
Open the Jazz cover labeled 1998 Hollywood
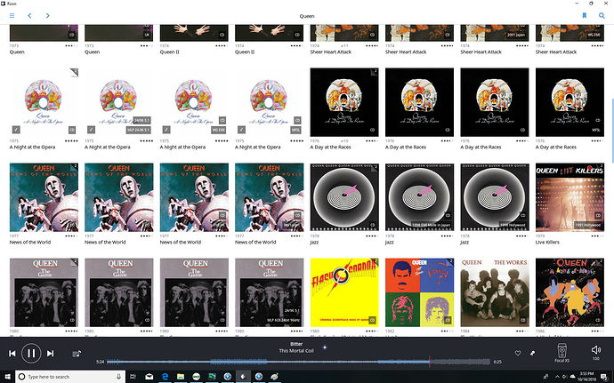click(495, 197)
